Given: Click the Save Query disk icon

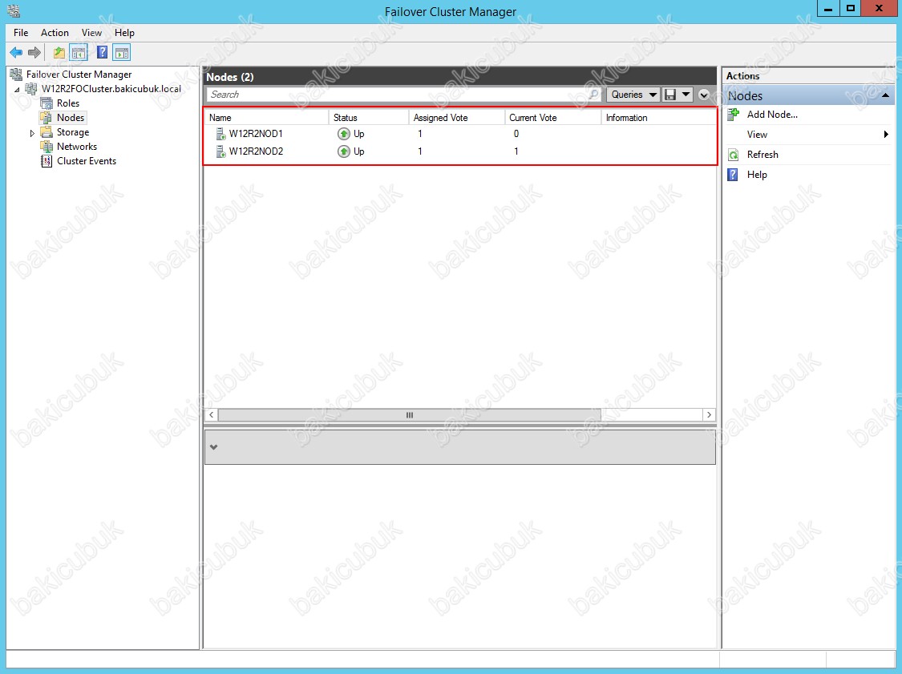Looking at the screenshot, I should (x=670, y=95).
